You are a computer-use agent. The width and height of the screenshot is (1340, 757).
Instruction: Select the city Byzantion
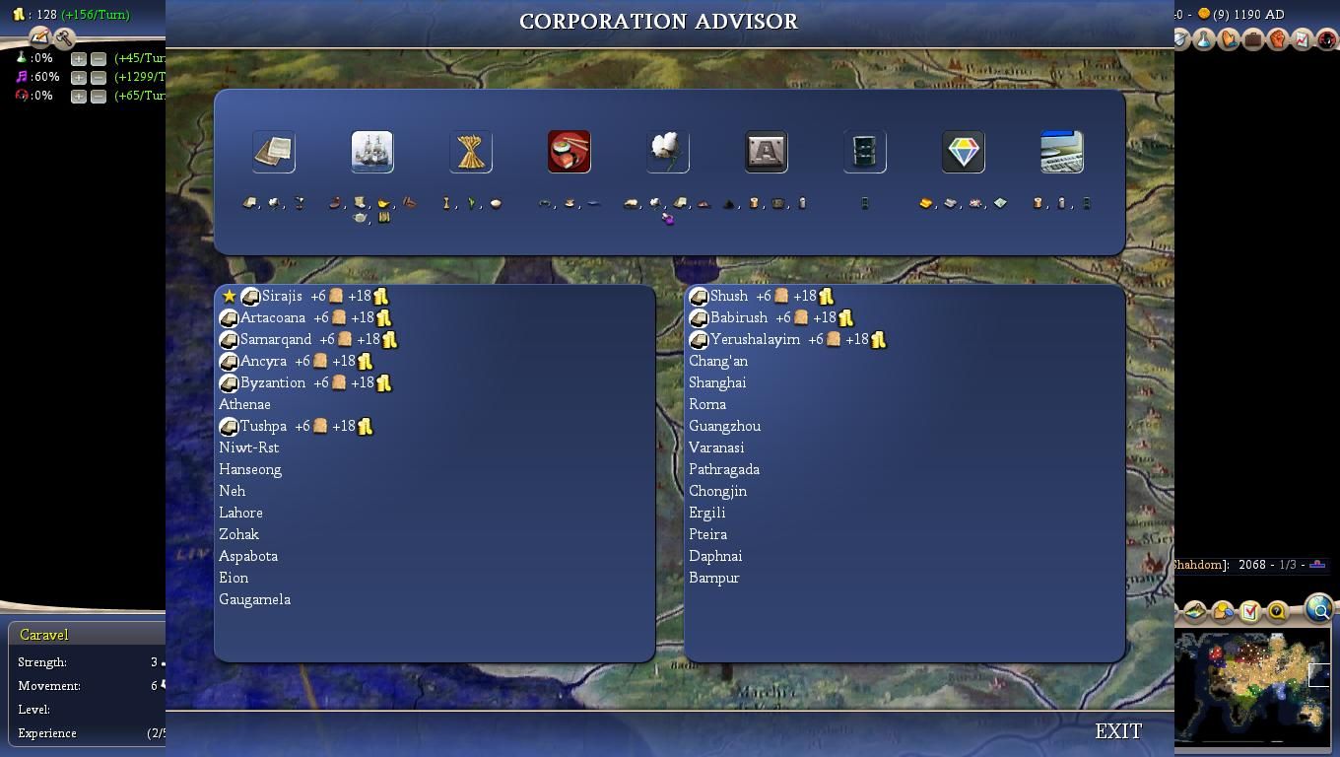click(x=273, y=382)
